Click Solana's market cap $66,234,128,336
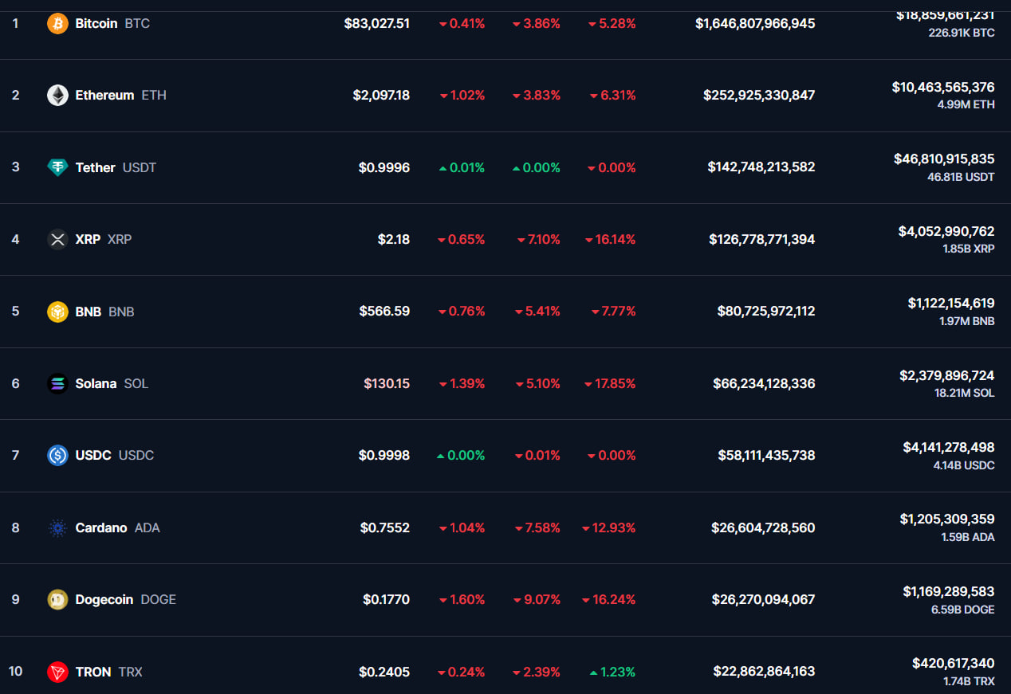This screenshot has height=694, width=1011. pyautogui.click(x=764, y=383)
